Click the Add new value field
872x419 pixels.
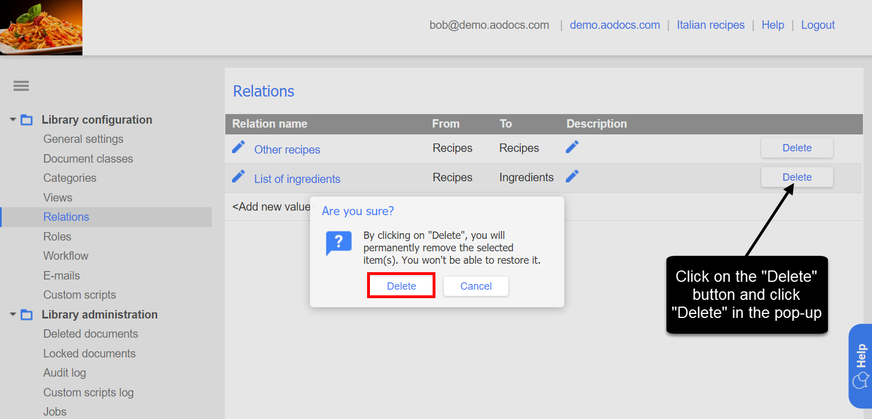(x=271, y=207)
